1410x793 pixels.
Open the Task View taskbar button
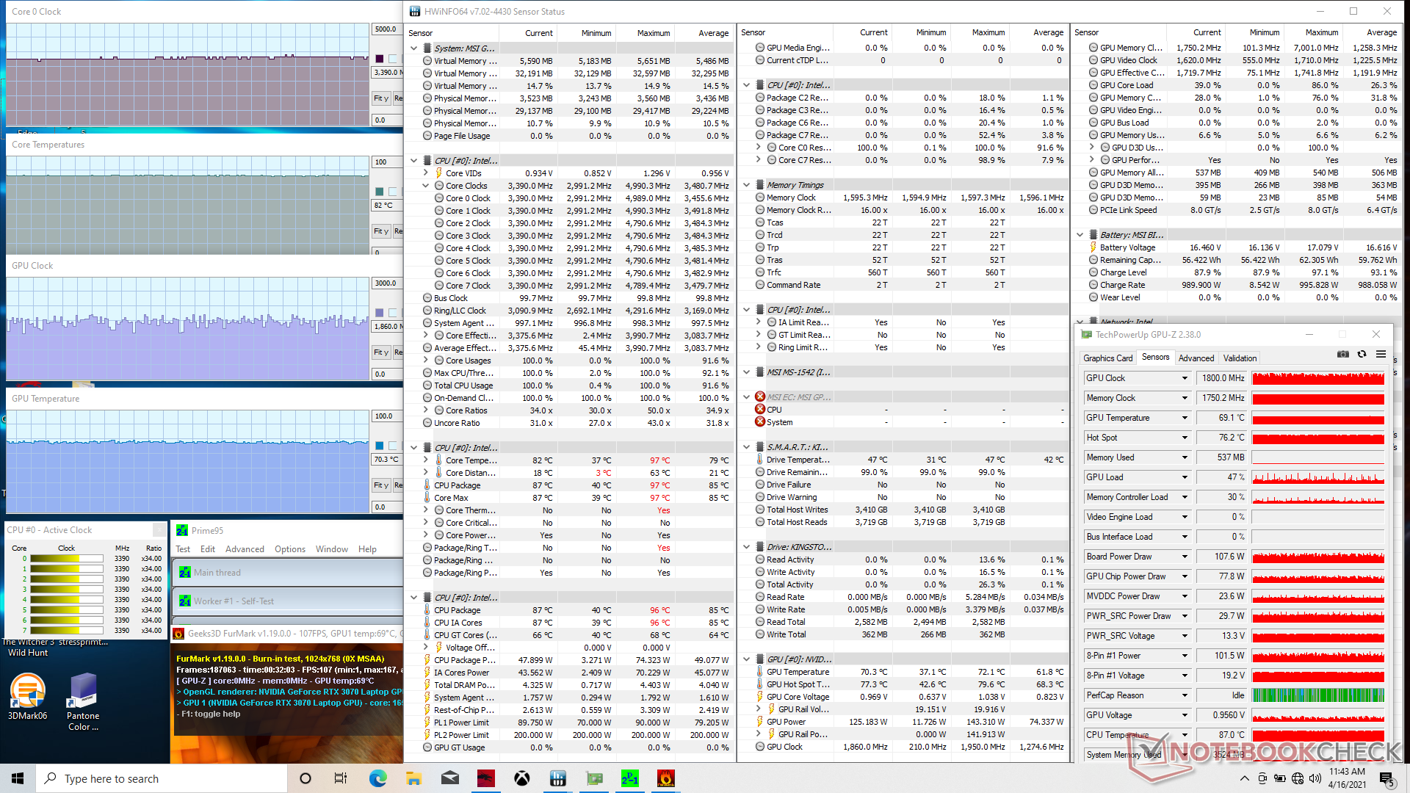(x=341, y=778)
